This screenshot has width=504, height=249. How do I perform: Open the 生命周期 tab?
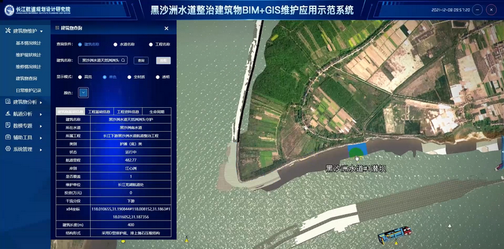[x=157, y=112]
